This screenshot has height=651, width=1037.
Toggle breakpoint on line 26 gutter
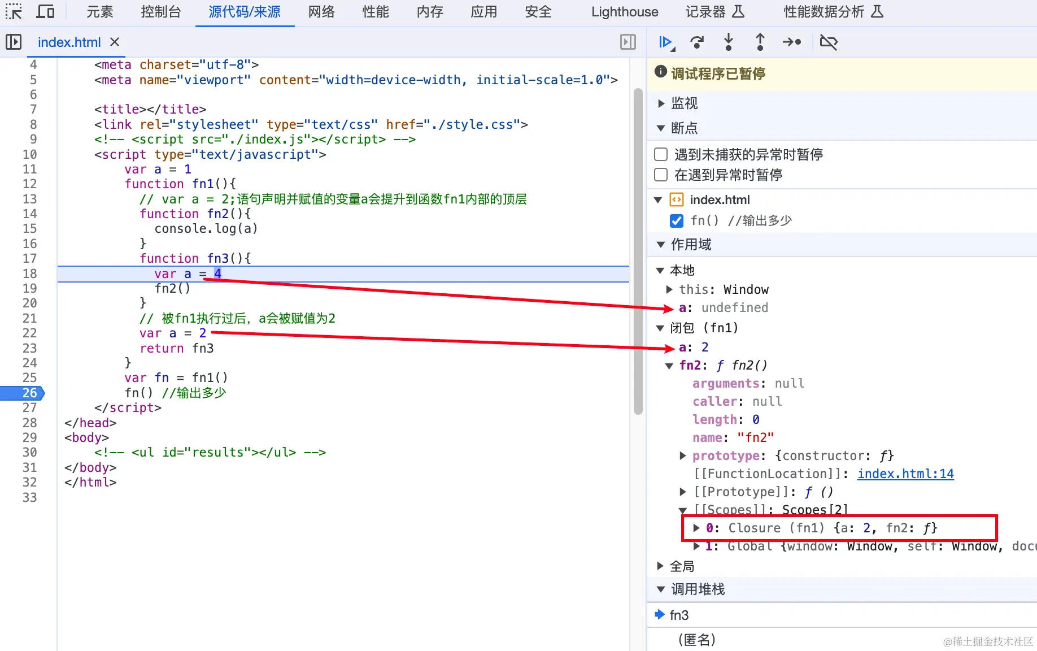(23, 393)
